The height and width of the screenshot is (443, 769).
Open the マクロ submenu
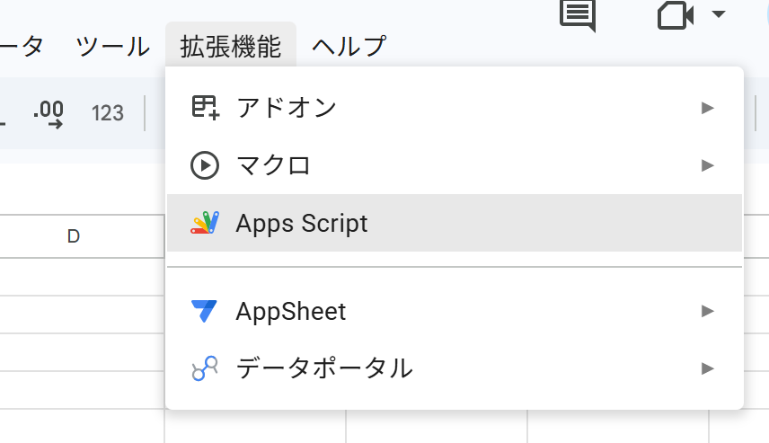(455, 165)
